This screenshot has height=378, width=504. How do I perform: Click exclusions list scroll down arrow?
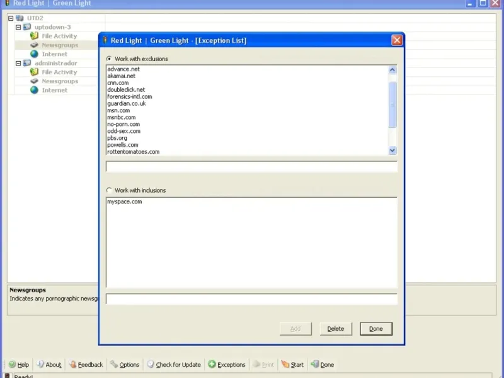coord(392,150)
